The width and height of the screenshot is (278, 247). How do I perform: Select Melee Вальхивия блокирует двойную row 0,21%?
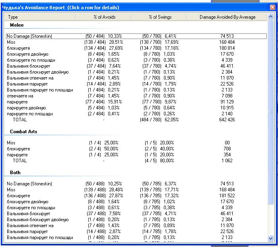[x=136, y=72]
